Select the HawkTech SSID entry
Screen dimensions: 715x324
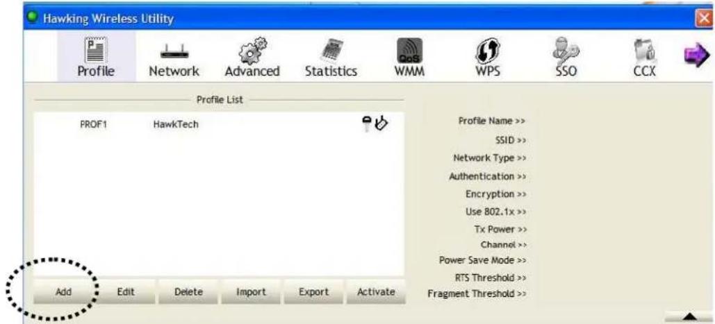(x=176, y=124)
